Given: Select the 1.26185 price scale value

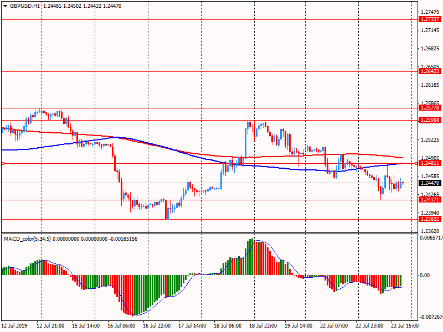Looking at the screenshot, I should (430, 85).
